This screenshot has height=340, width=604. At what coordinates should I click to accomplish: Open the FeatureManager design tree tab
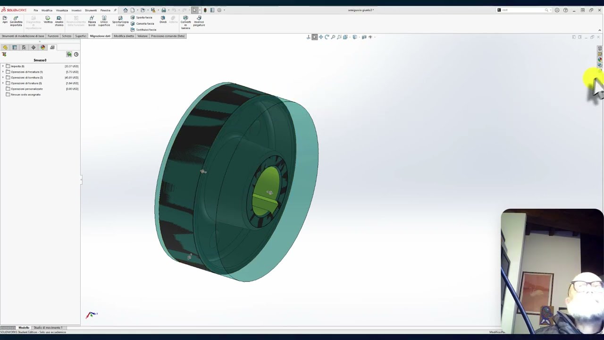click(5, 47)
